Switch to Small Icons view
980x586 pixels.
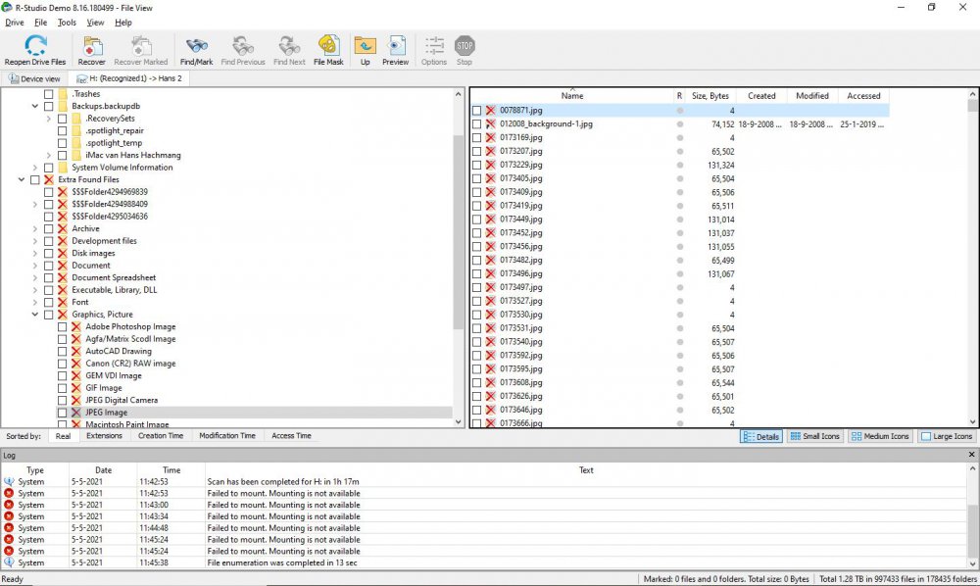[815, 436]
